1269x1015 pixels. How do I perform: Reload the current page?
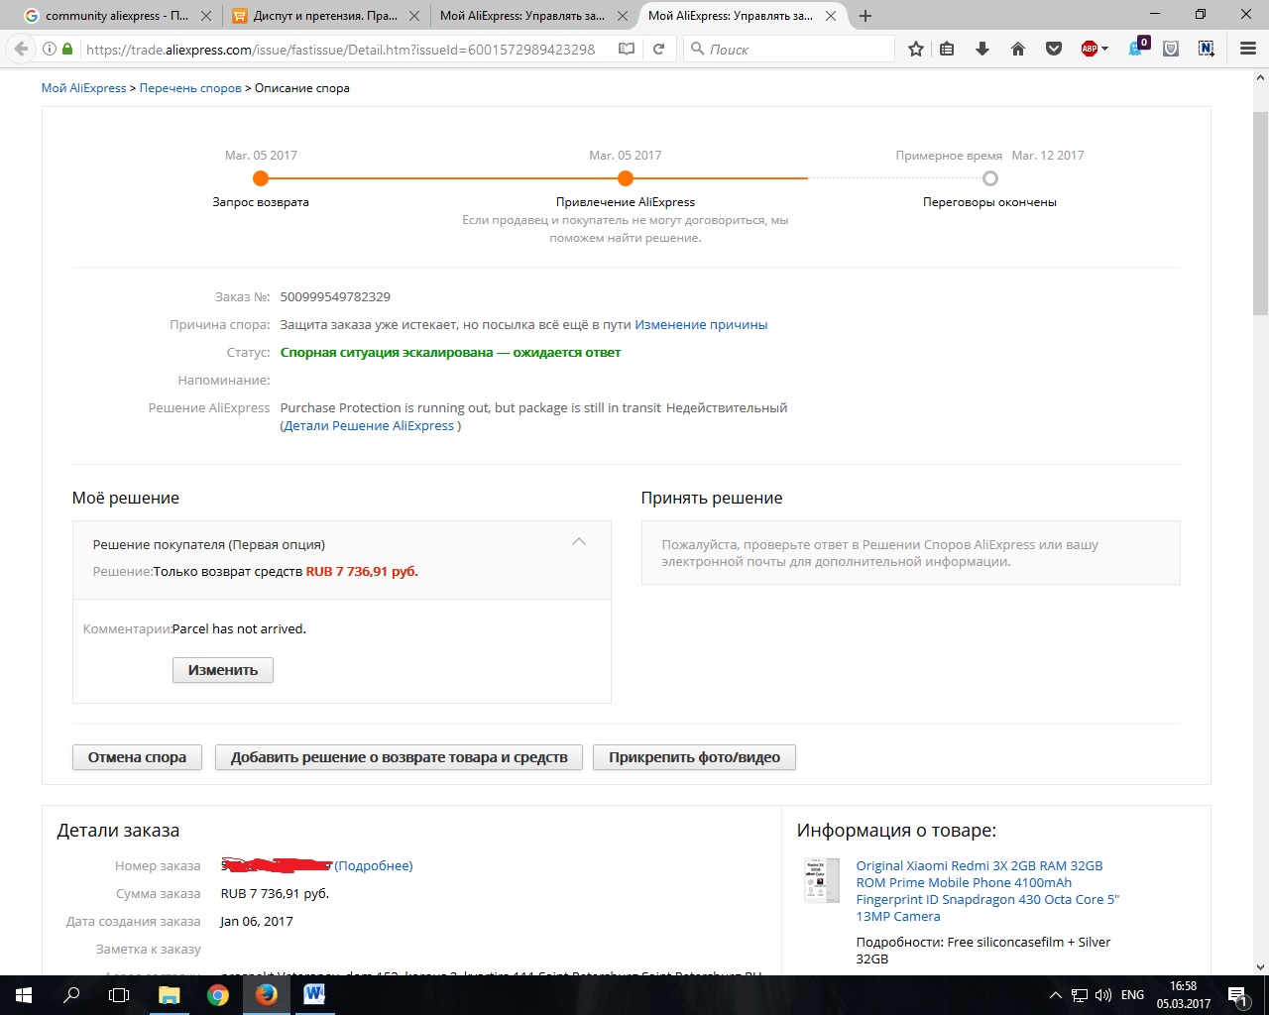(658, 49)
